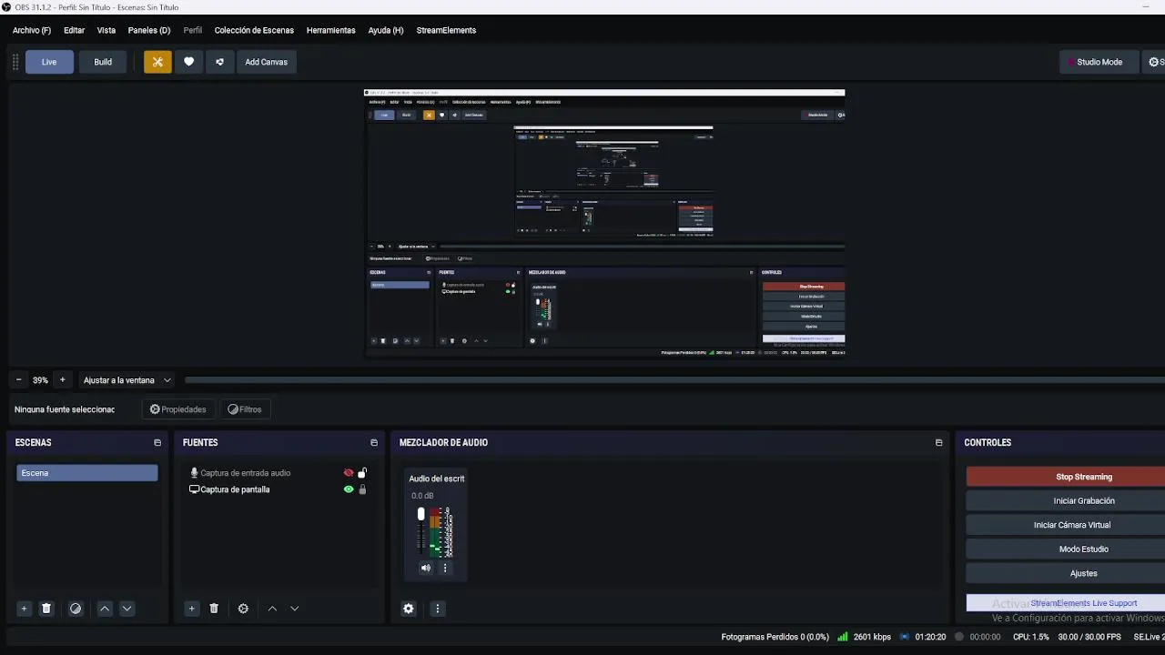Image resolution: width=1165 pixels, height=655 pixels.
Task: Move the source down in Fuentes
Action: click(294, 609)
